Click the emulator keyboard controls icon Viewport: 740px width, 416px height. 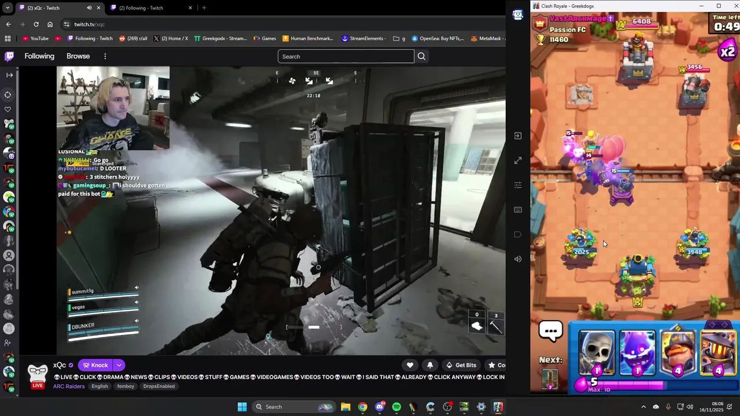tap(518, 210)
